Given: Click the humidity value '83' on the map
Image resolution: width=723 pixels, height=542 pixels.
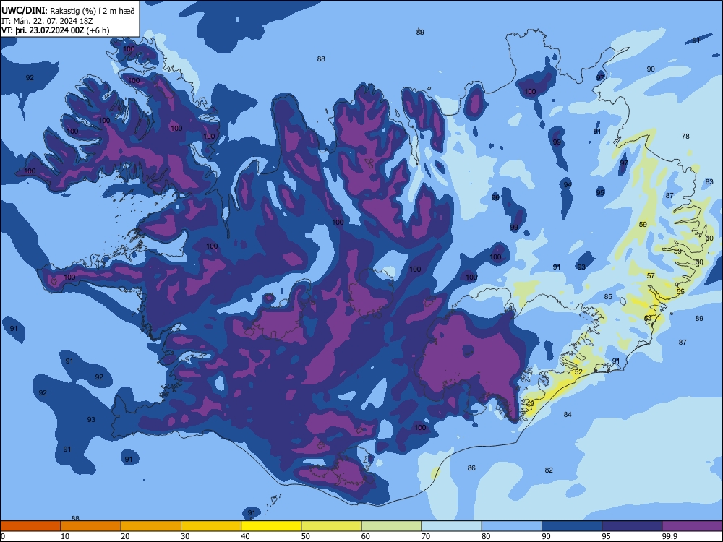Looking at the screenshot, I should click(x=710, y=182).
